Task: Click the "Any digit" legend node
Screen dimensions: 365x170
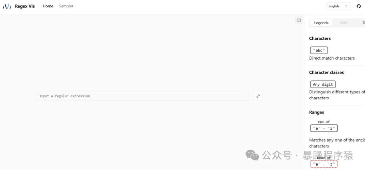Action: 323,84
